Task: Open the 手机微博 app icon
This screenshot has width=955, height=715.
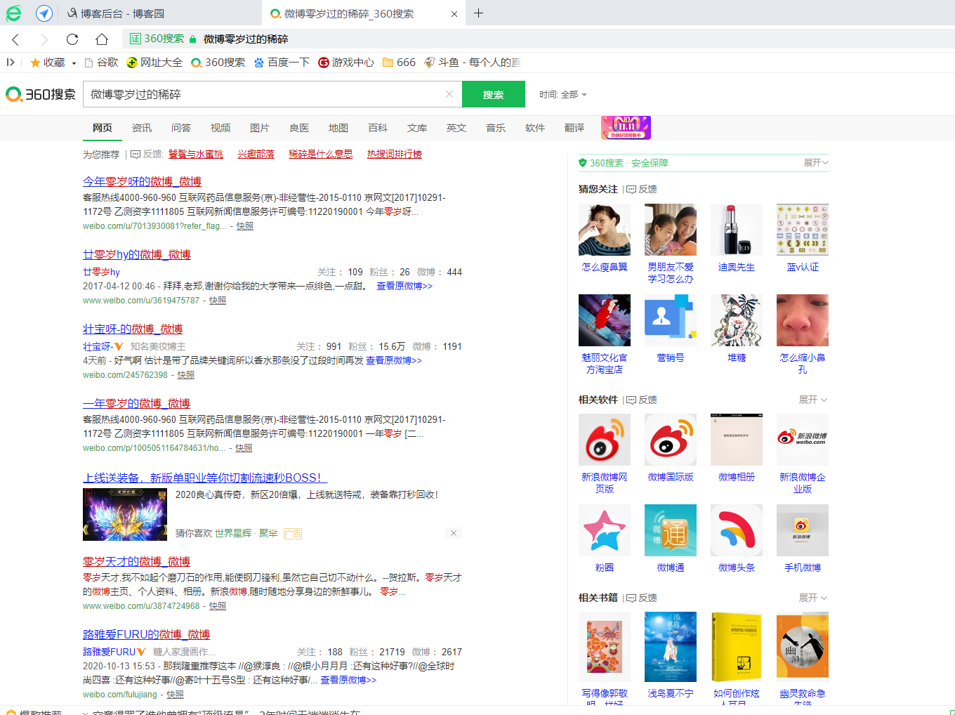Action: tap(803, 530)
